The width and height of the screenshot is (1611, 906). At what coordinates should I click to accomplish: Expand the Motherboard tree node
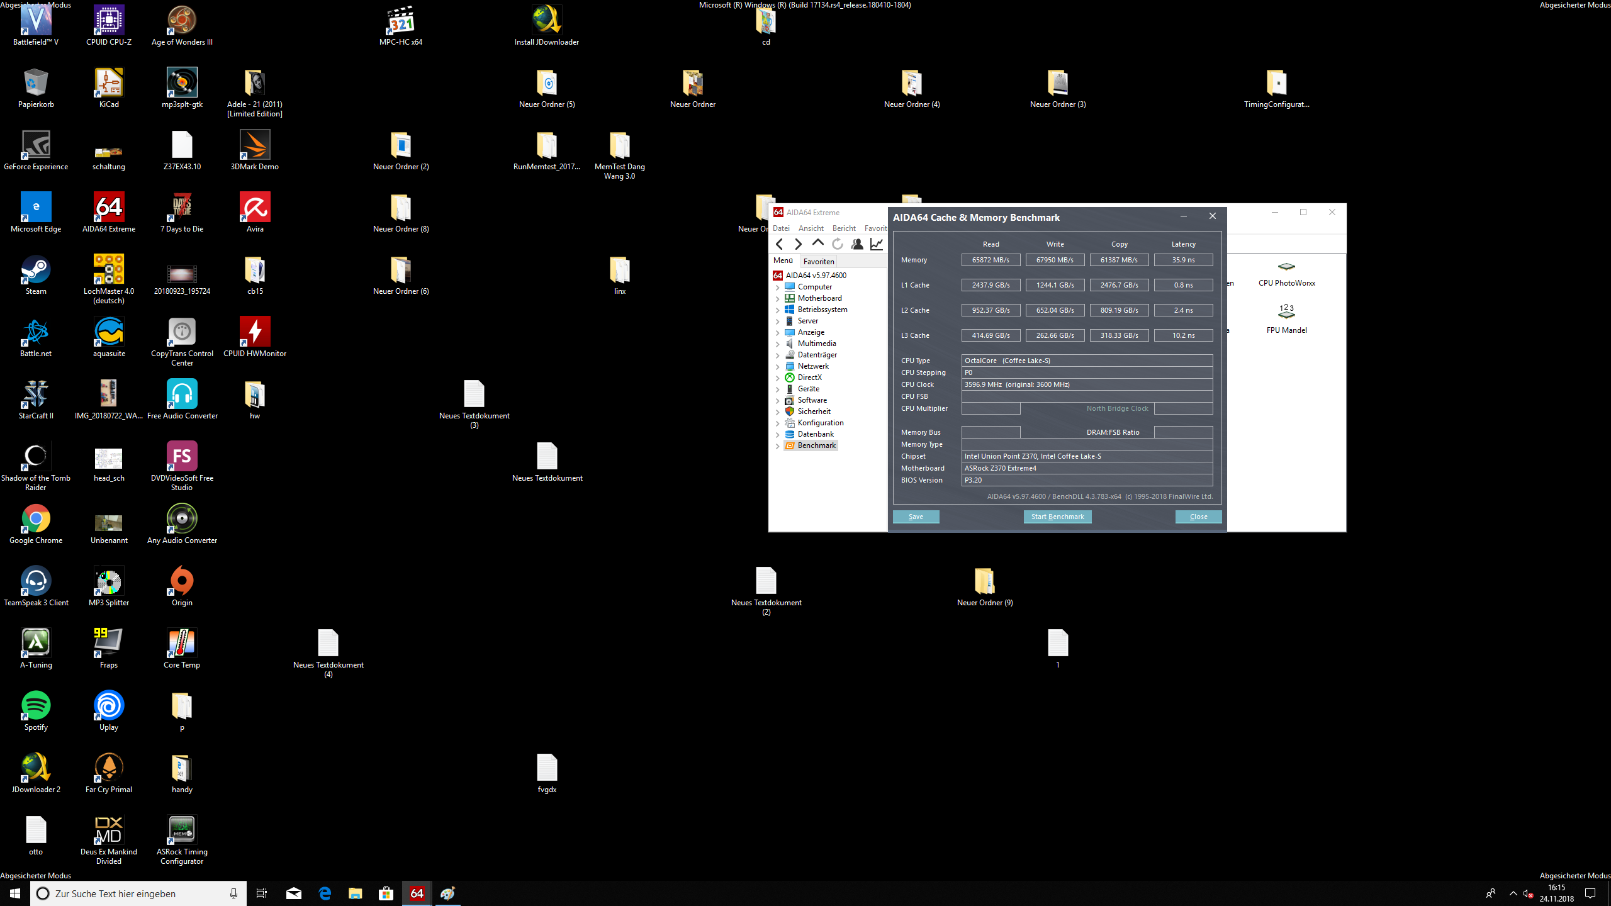point(778,298)
